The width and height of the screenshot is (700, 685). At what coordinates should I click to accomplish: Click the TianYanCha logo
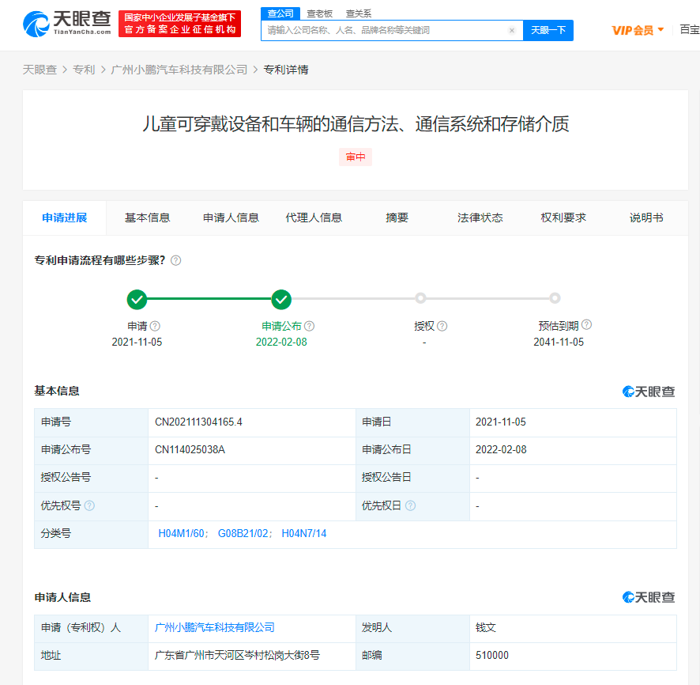[67, 24]
